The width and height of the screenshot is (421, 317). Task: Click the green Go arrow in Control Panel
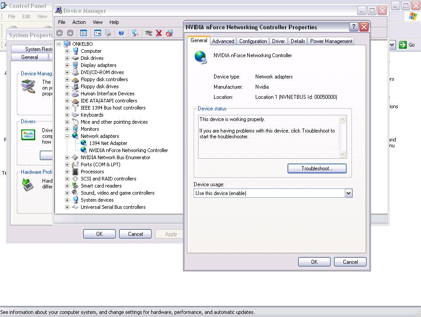[403, 45]
